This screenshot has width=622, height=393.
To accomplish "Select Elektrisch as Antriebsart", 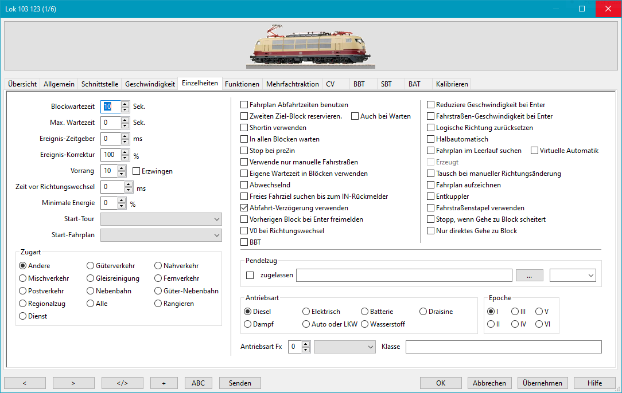I will [306, 312].
